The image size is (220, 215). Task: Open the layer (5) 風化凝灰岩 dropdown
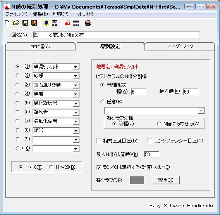click(76, 104)
